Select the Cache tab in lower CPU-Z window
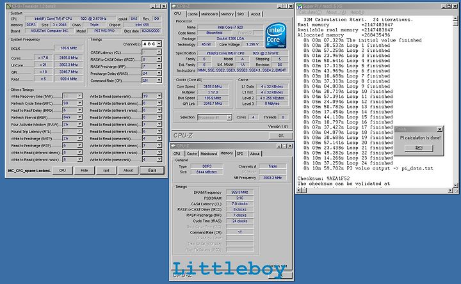The image size is (461, 284). (192, 154)
